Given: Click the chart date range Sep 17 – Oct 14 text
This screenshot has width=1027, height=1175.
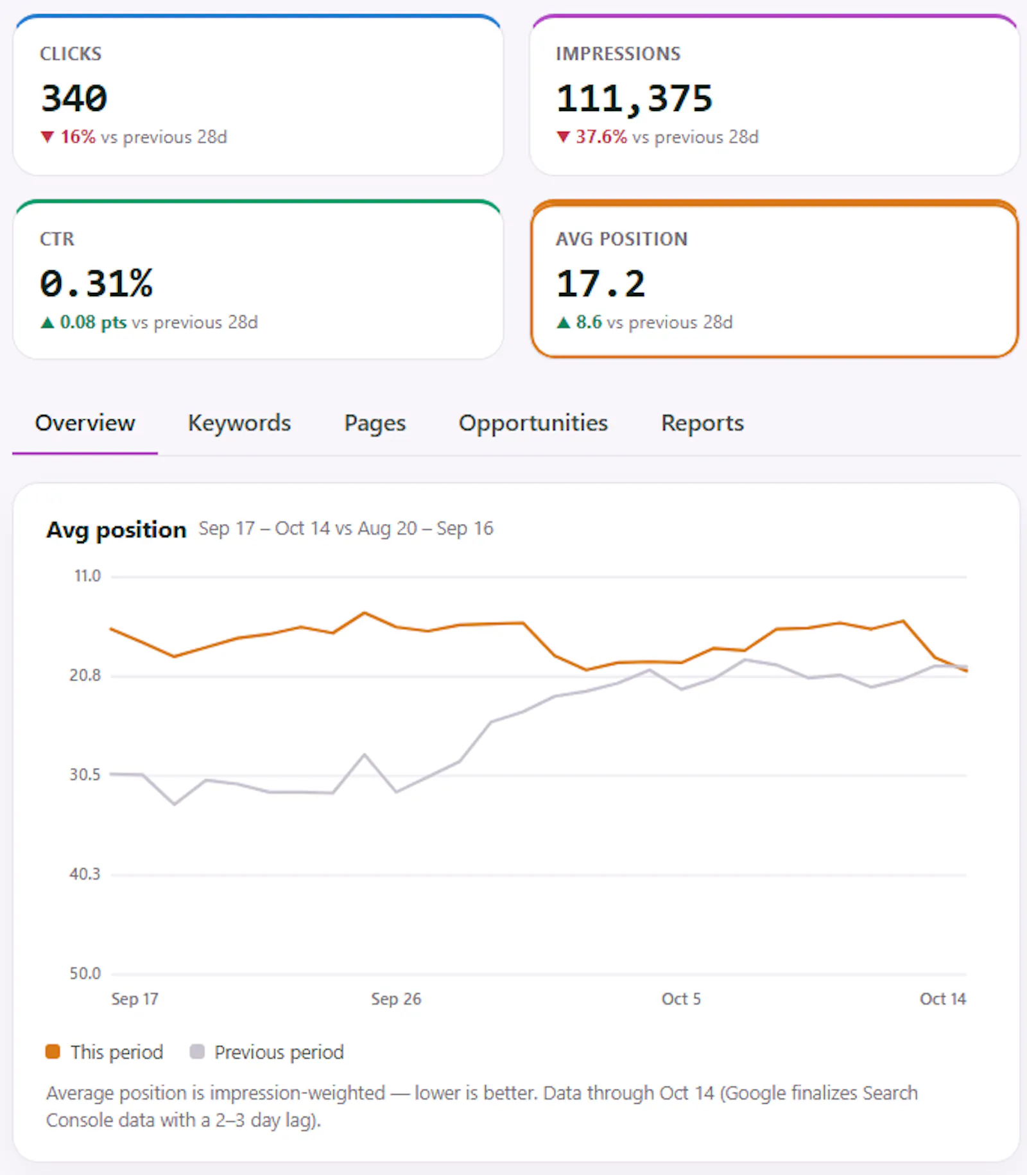Looking at the screenshot, I should pyautogui.click(x=264, y=528).
